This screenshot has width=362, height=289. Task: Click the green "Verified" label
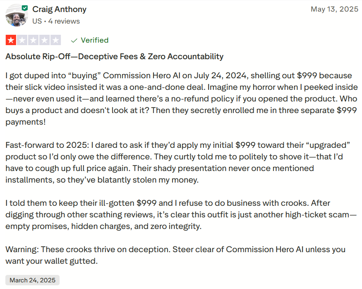point(95,40)
